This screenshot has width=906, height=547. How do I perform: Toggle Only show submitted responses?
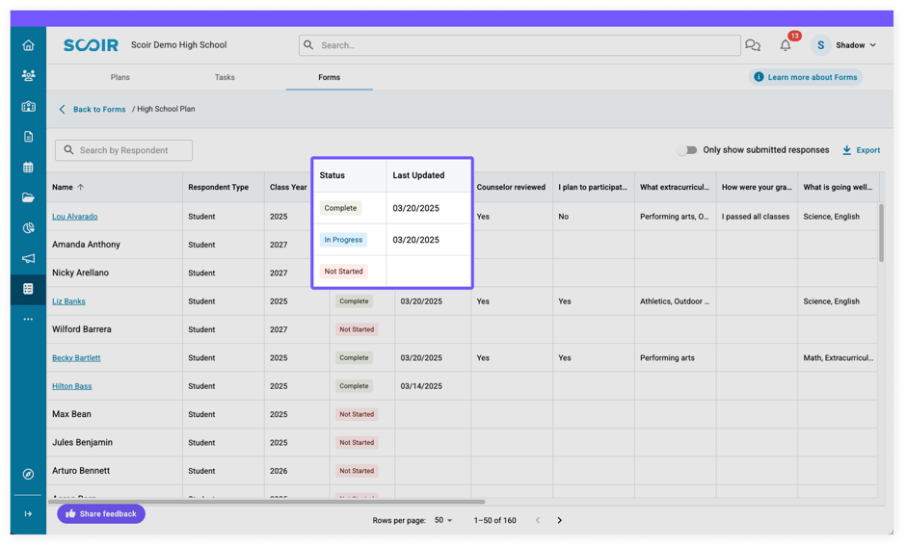point(687,150)
